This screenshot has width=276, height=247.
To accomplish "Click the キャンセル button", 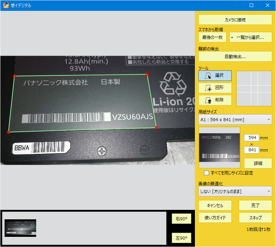I will (215, 205).
